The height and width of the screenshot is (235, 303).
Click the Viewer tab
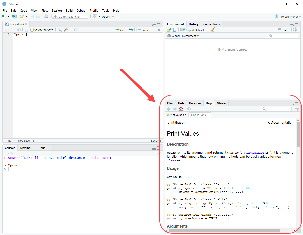(x=222, y=103)
